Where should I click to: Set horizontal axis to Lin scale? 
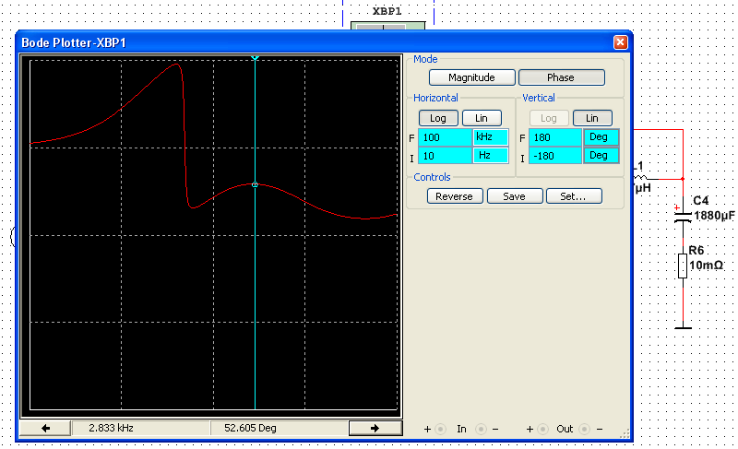pyautogui.click(x=482, y=118)
